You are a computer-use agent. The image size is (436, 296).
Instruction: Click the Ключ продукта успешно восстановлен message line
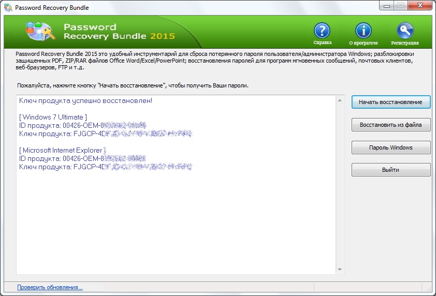click(85, 100)
